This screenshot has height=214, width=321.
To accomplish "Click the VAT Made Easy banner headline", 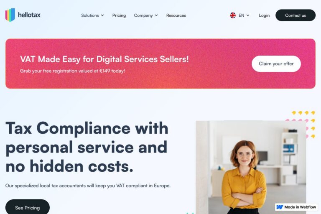I will click(x=104, y=59).
